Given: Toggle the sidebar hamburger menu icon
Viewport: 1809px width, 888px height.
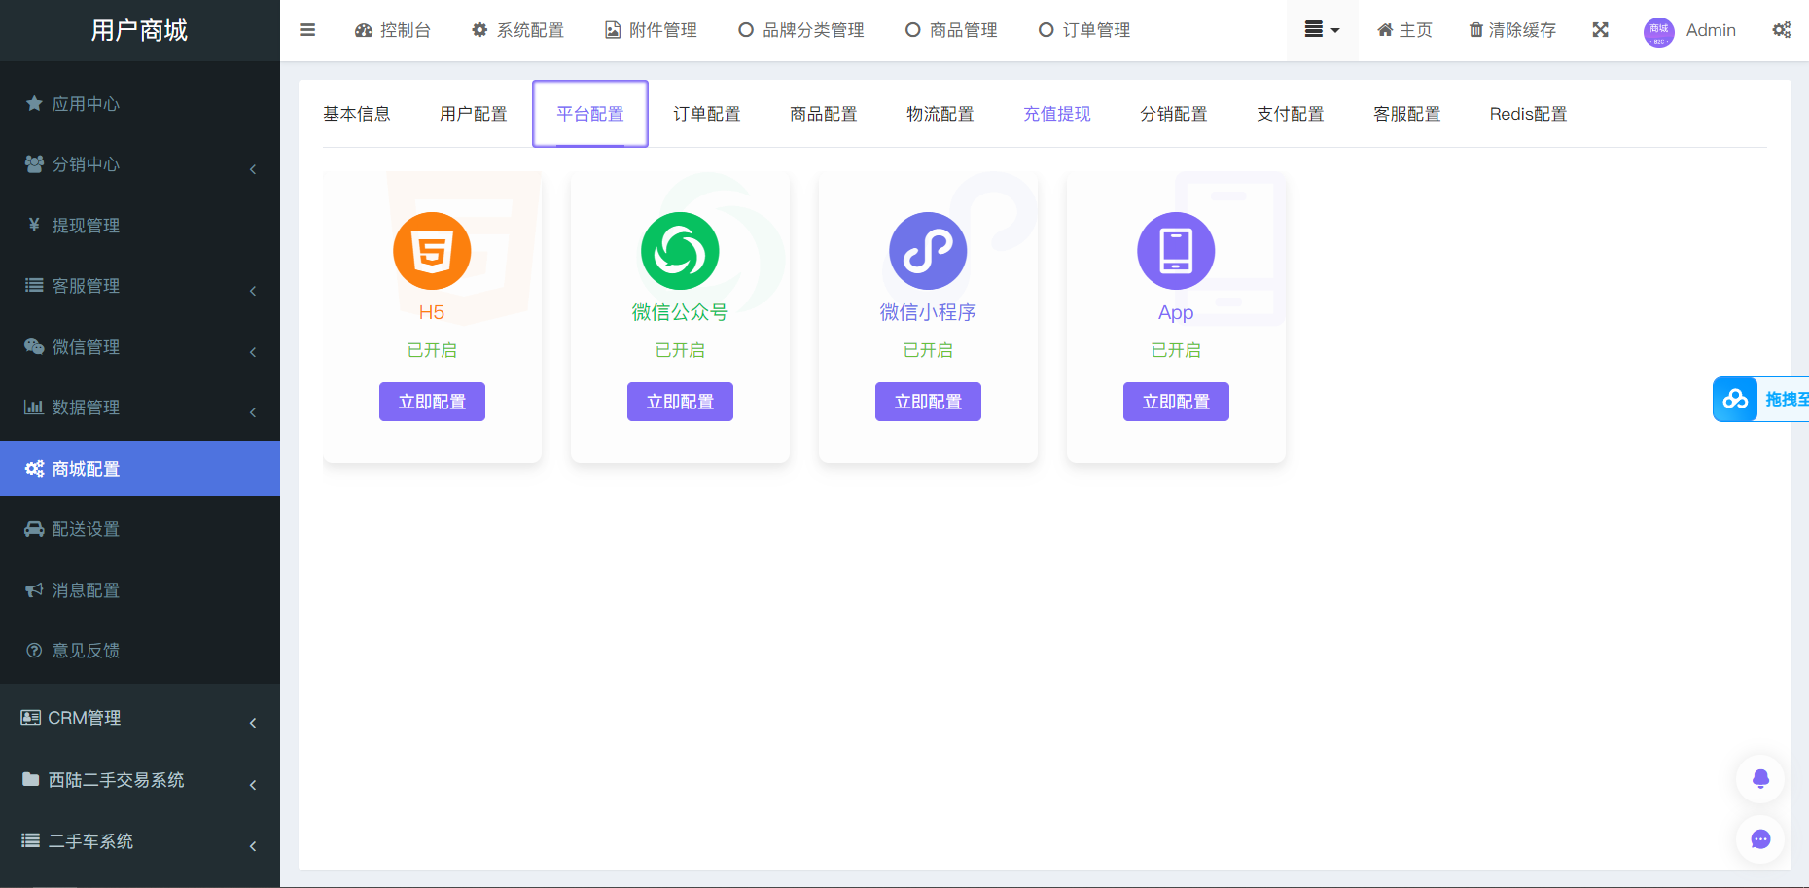Looking at the screenshot, I should coord(307,30).
